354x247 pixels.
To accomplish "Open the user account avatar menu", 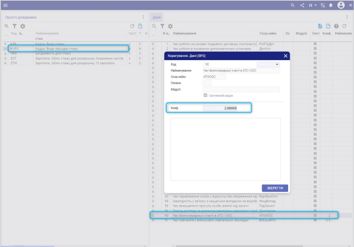I will pyautogui.click(x=341, y=5).
